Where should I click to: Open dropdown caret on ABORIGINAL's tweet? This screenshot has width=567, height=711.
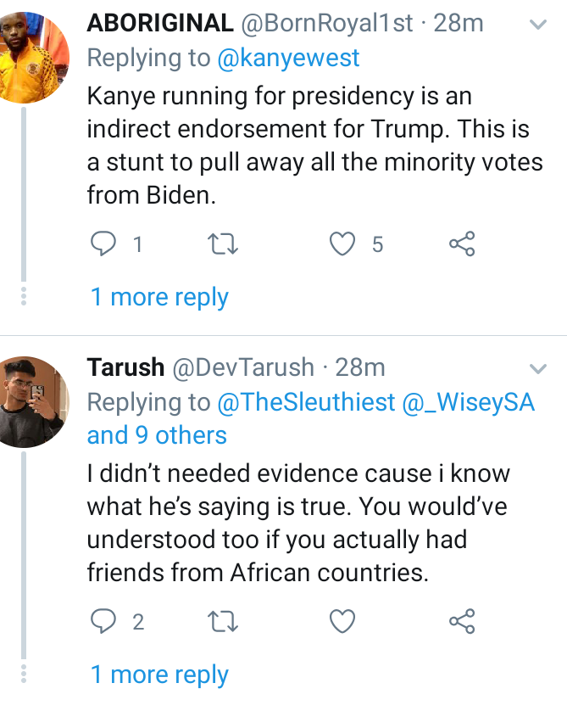[x=538, y=24]
